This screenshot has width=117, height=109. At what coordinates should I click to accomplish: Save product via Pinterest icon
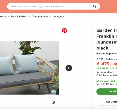click(x=64, y=31)
